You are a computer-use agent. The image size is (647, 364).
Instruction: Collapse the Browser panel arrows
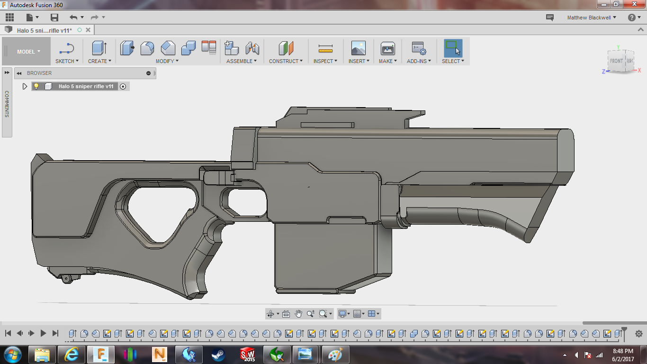19,73
